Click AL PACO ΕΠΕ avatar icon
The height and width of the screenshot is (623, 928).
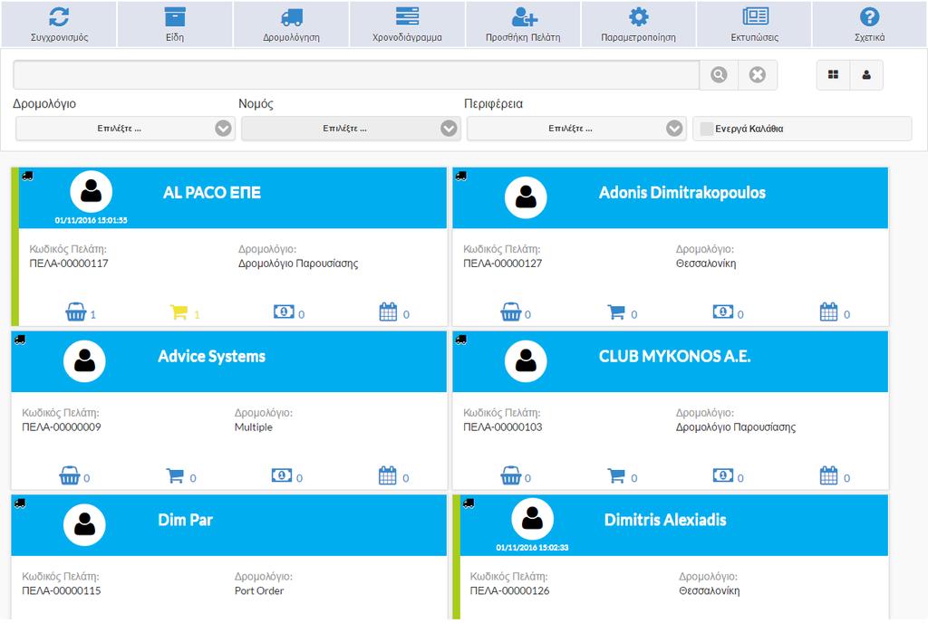pyautogui.click(x=92, y=191)
